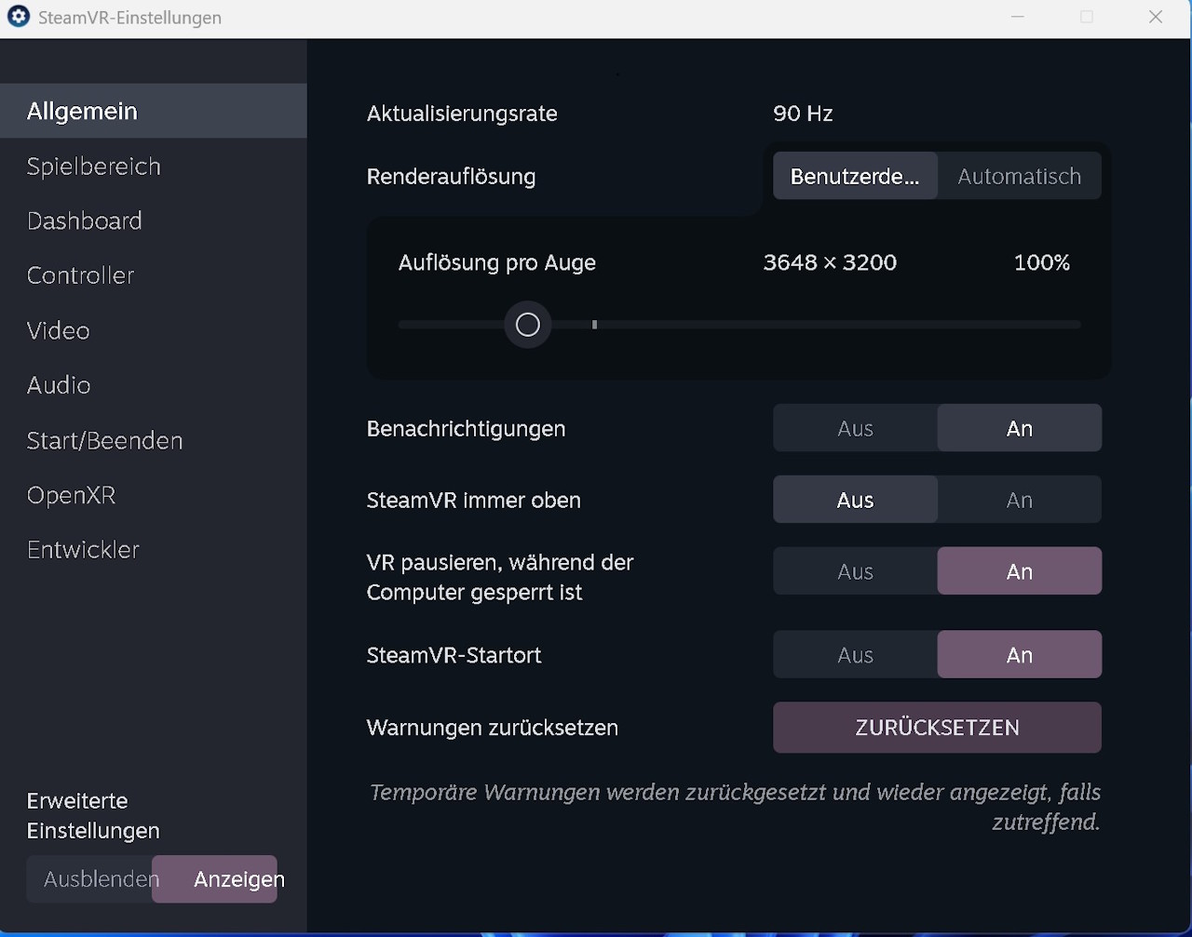Disable VR pausieren während Computer gesperrt
Image resolution: width=1192 pixels, height=937 pixels.
click(855, 572)
